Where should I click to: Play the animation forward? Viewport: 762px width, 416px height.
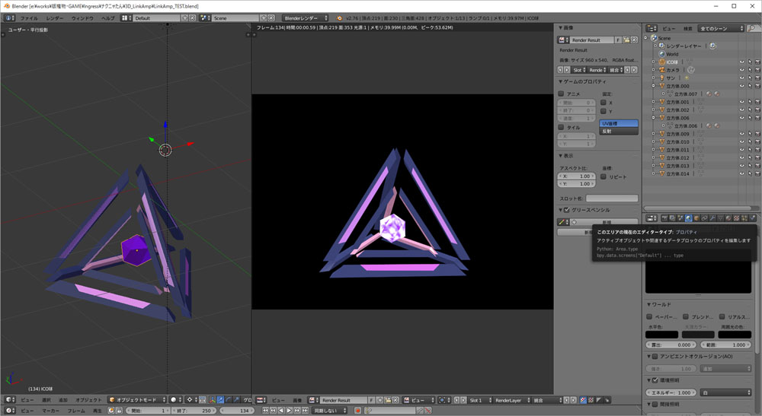289,410
